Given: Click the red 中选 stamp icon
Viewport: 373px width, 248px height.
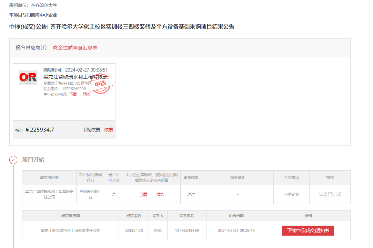Looking at the screenshot, I should pyautogui.click(x=101, y=84).
